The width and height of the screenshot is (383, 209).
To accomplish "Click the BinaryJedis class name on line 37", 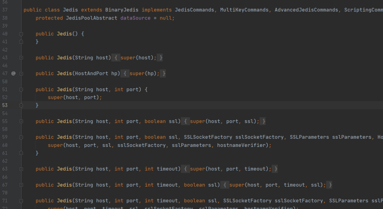I will [x=122, y=10].
